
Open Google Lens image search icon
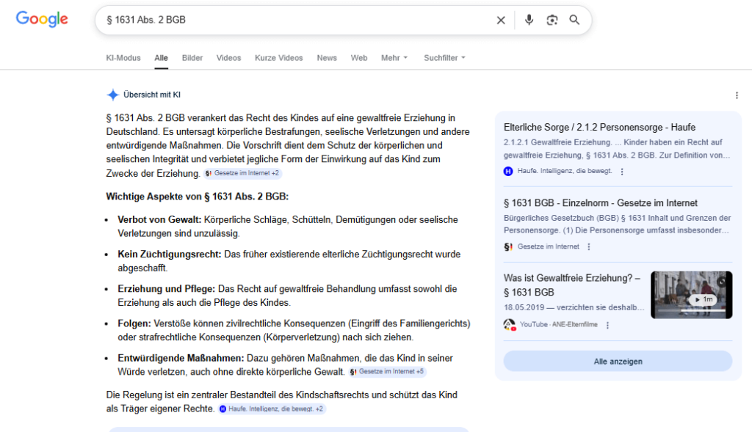pyautogui.click(x=552, y=20)
